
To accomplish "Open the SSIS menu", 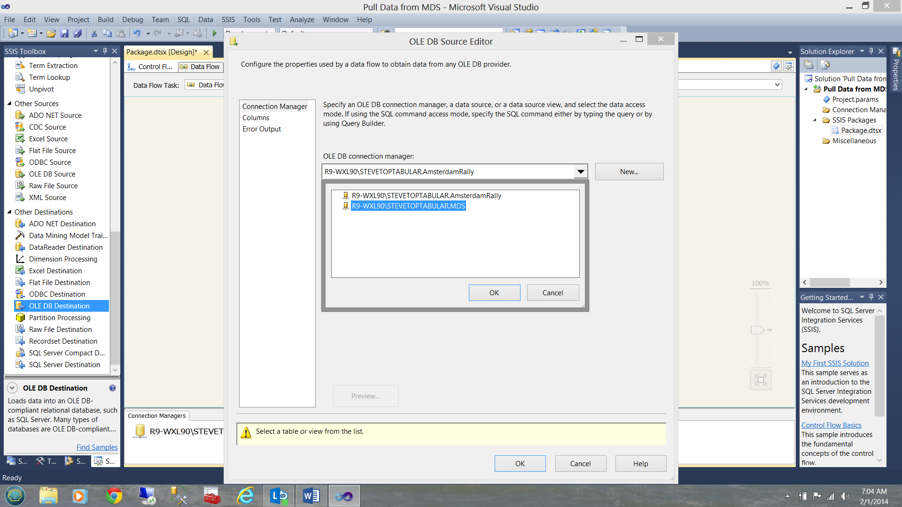I will (228, 19).
